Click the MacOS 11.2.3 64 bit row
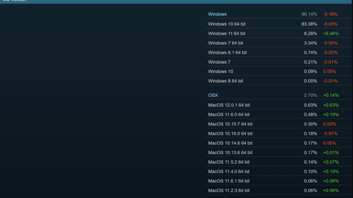 (x=278, y=191)
